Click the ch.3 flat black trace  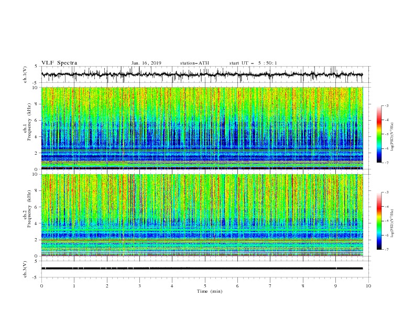coord(202,269)
